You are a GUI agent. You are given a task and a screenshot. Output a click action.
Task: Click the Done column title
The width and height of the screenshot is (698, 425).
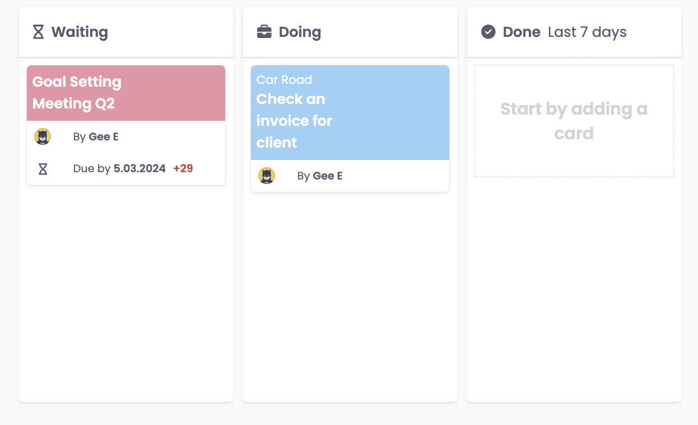[522, 32]
